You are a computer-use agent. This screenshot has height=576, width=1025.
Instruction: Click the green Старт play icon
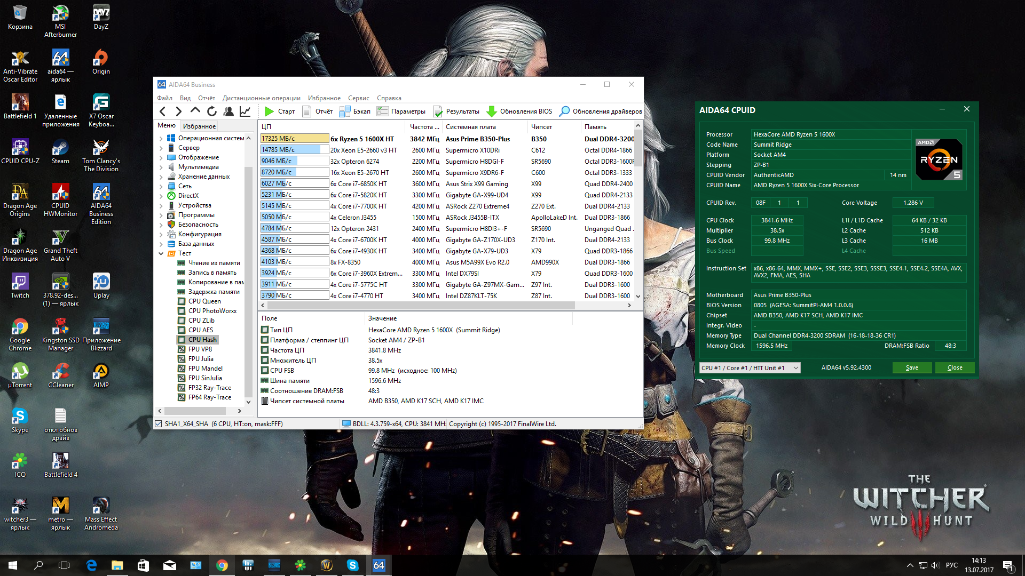pos(270,111)
